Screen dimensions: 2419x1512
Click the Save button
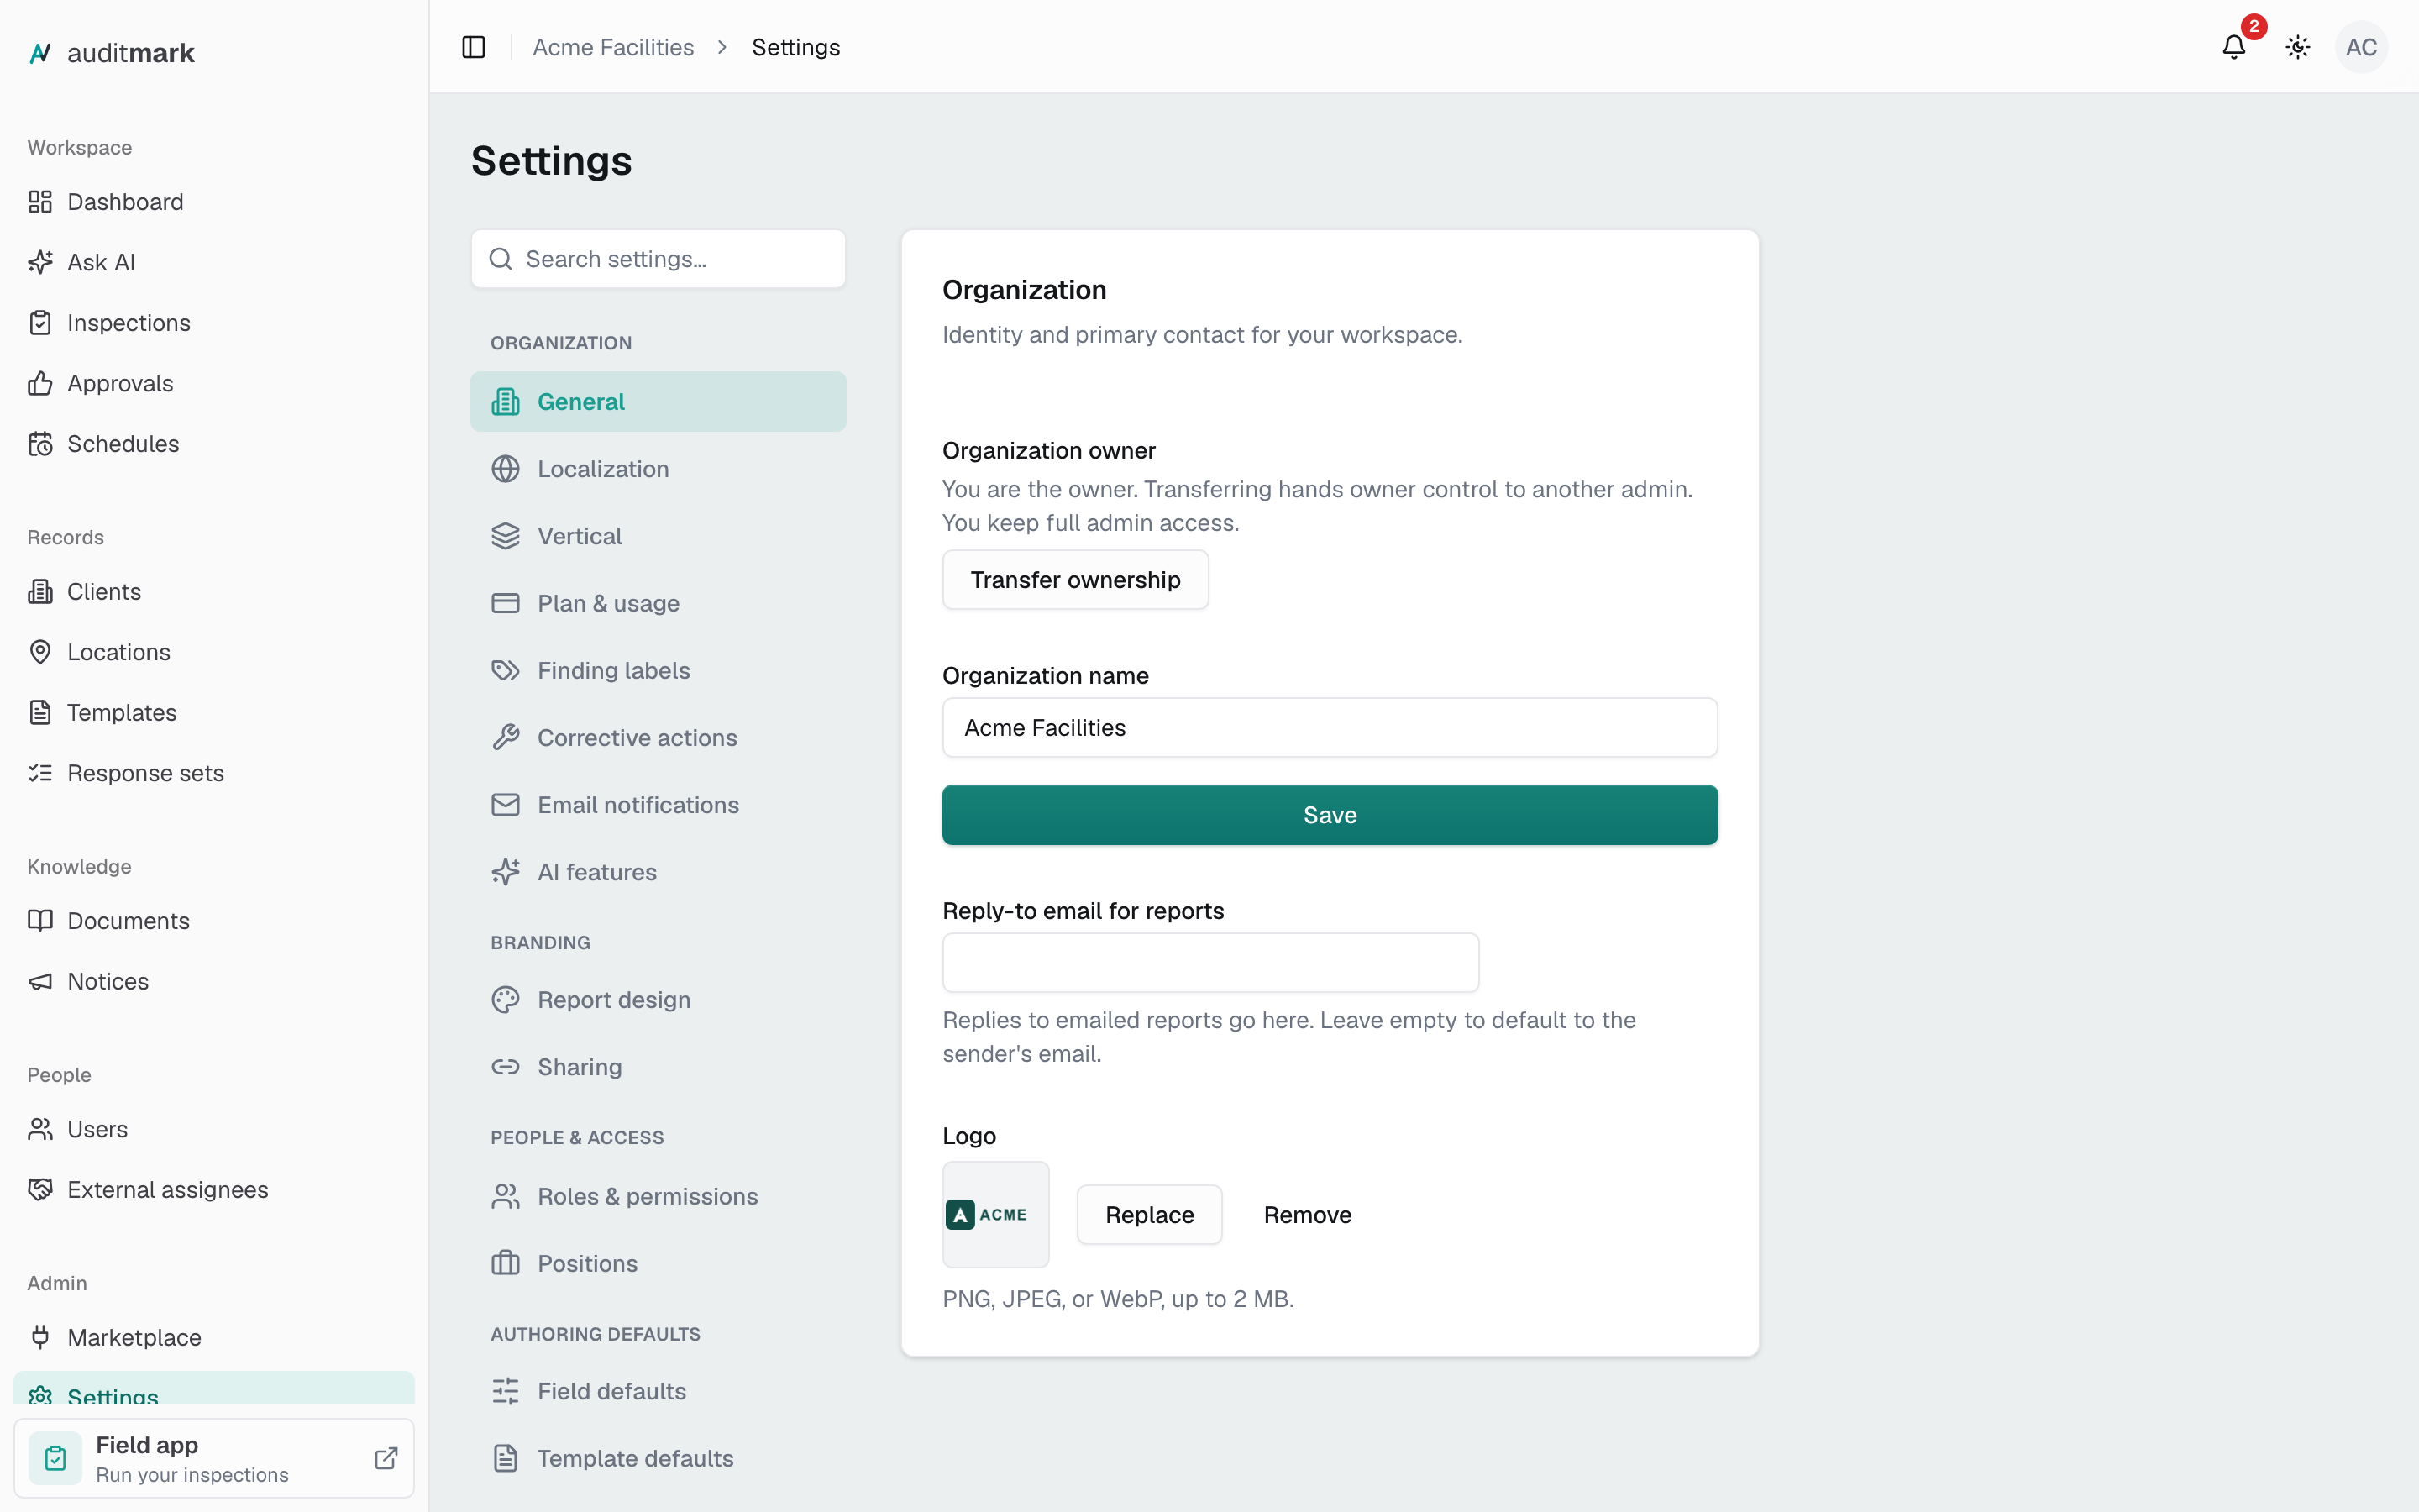[1330, 815]
